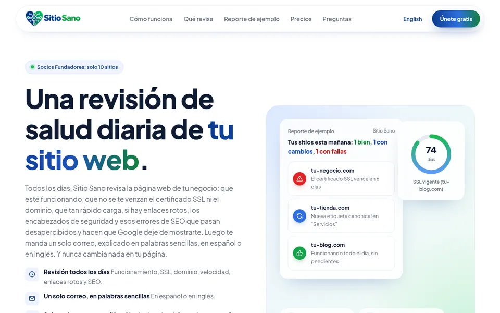The height and width of the screenshot is (313, 500).
Task: Click the envelope icon beside Un solo correo
Action: point(32,298)
